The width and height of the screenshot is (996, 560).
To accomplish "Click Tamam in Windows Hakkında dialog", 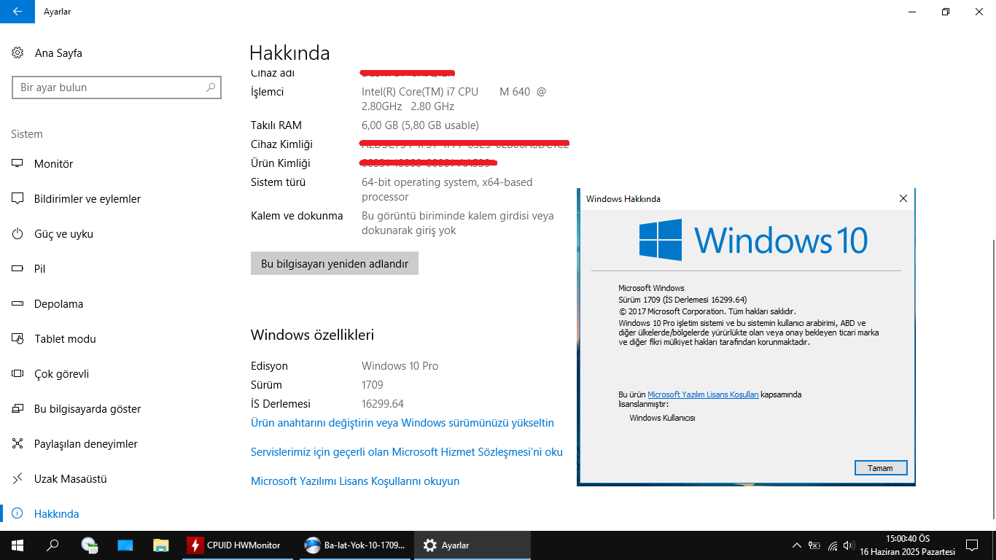I will 880,468.
